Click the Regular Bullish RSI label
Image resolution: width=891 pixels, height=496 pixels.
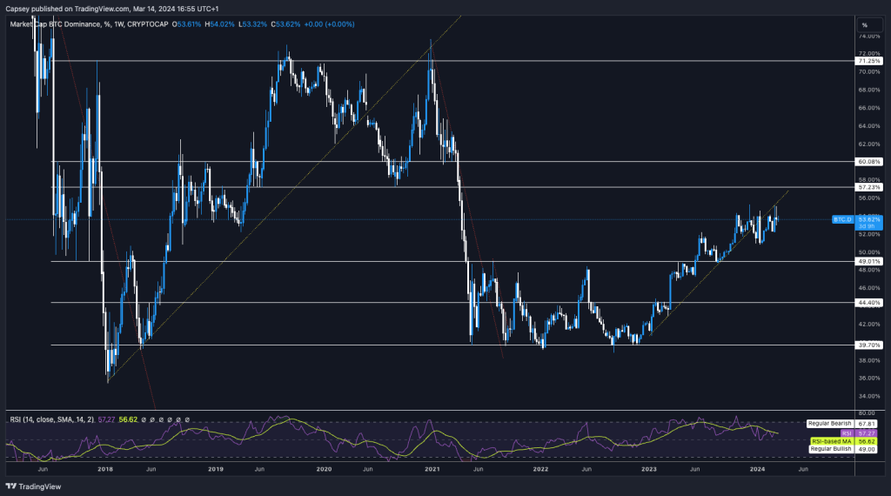pos(830,449)
